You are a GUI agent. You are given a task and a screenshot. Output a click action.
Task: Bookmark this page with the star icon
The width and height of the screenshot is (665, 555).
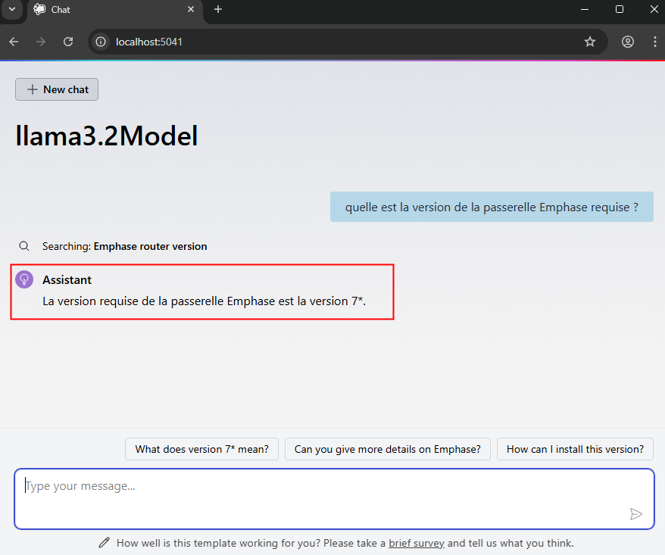coord(590,42)
